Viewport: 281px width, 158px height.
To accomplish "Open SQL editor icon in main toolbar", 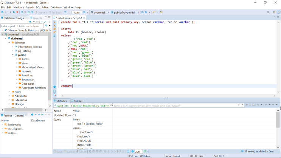I will [22, 12].
